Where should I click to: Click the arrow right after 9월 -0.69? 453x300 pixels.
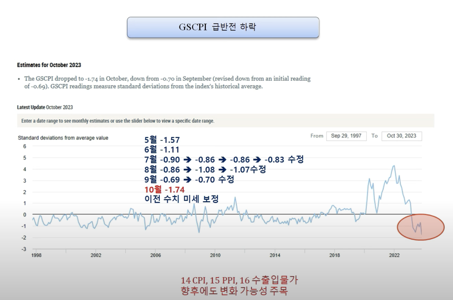coord(187,180)
